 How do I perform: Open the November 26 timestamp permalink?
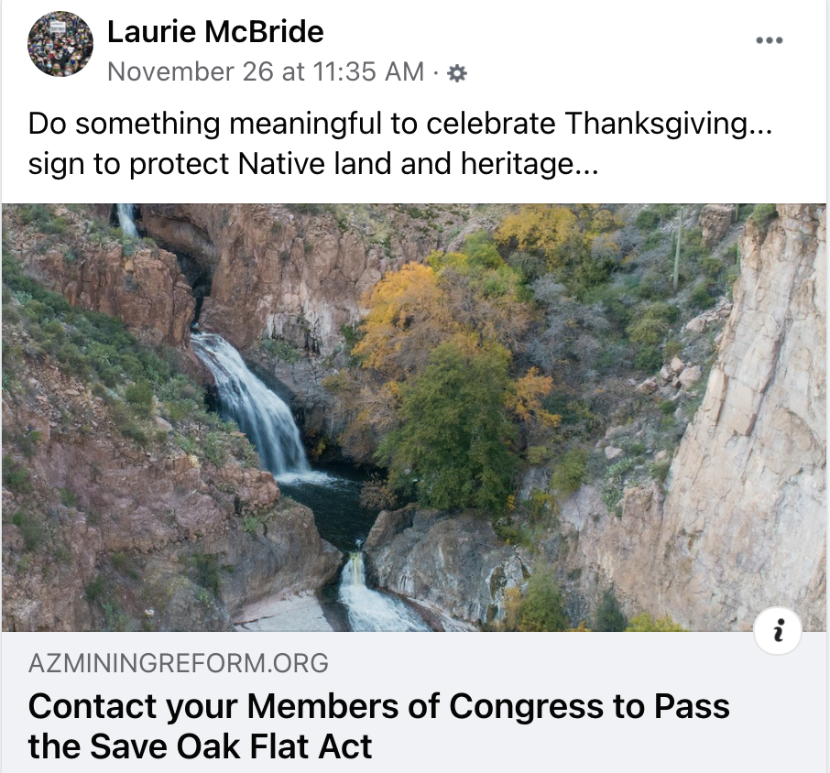coord(266,72)
